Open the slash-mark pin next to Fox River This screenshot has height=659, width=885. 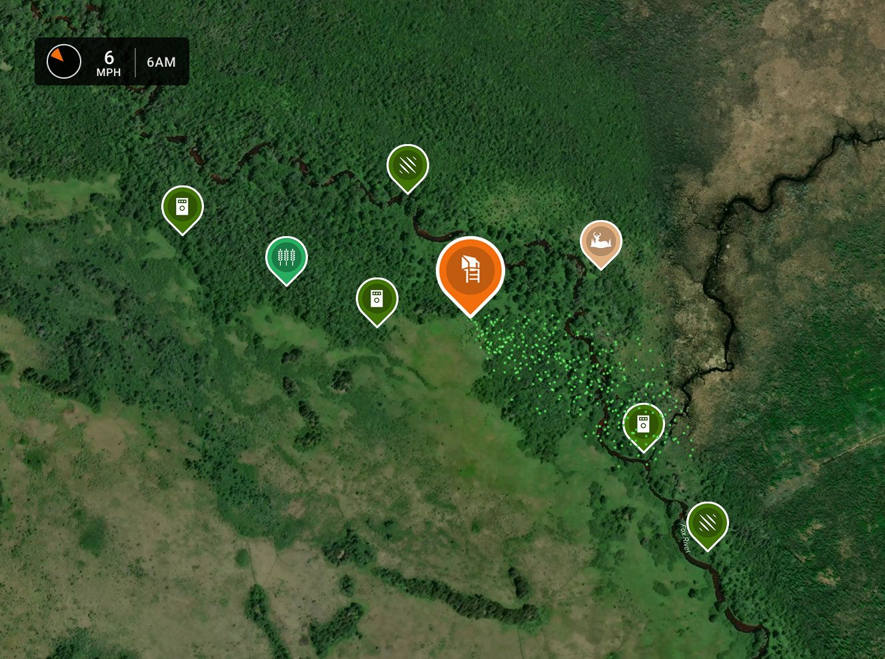coord(708,522)
